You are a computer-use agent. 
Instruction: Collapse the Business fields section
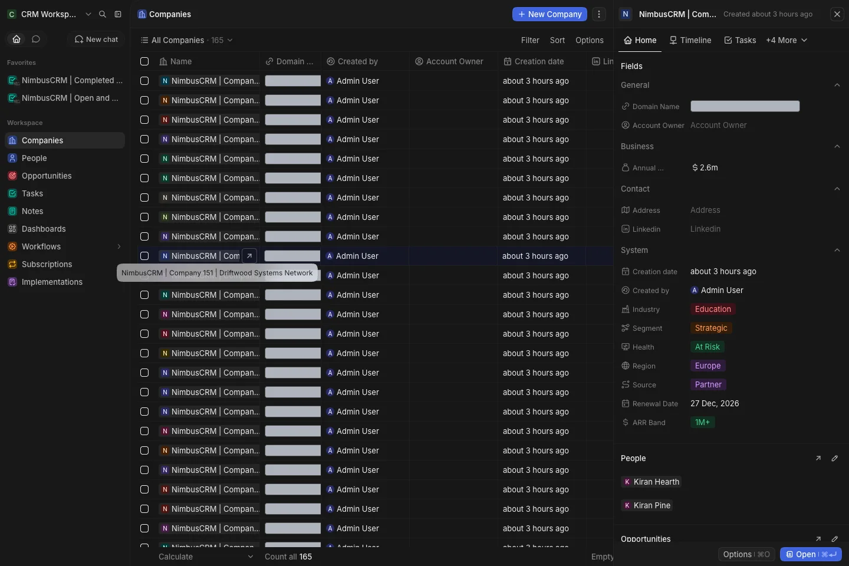837,146
